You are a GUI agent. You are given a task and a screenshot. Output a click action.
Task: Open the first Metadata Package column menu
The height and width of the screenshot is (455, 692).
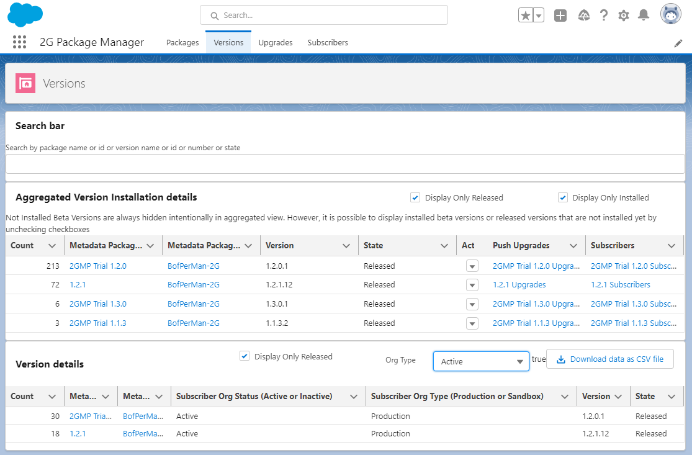click(x=150, y=246)
